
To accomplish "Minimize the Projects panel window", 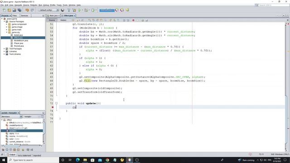I will [43, 16].
